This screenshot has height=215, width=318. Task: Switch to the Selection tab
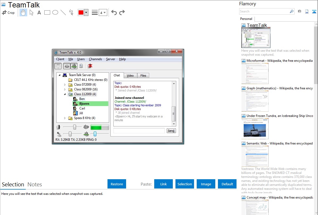(x=13, y=185)
